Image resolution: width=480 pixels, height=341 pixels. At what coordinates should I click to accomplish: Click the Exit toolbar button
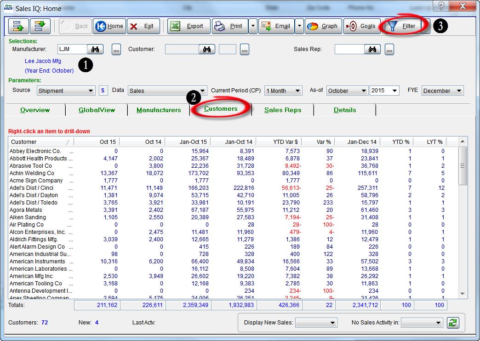click(x=143, y=26)
